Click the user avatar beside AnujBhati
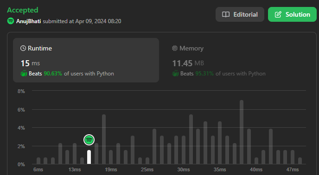Screen dimensions: 319x175 pos(11,21)
